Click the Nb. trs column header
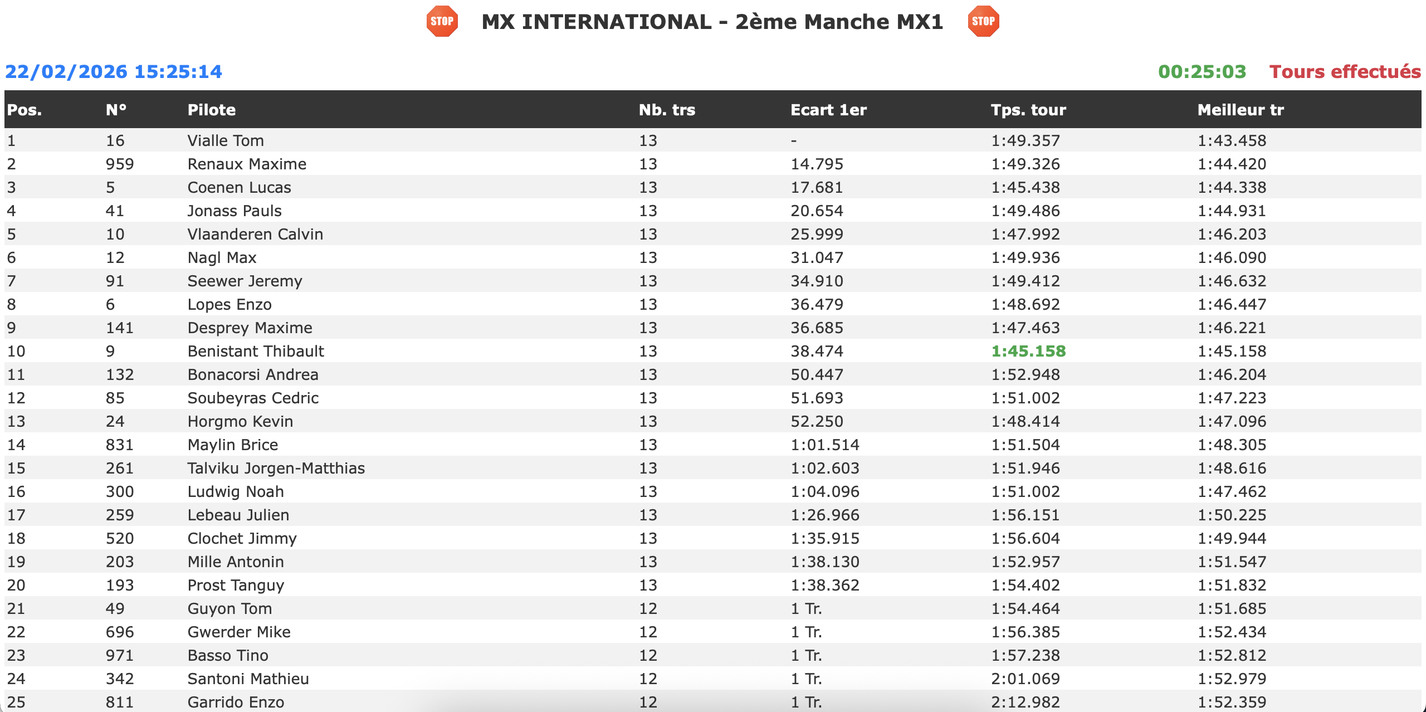This screenshot has height=712, width=1426. click(667, 110)
